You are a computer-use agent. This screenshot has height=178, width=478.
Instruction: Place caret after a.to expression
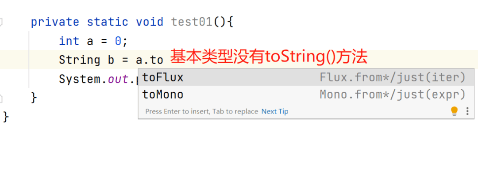(x=164, y=60)
